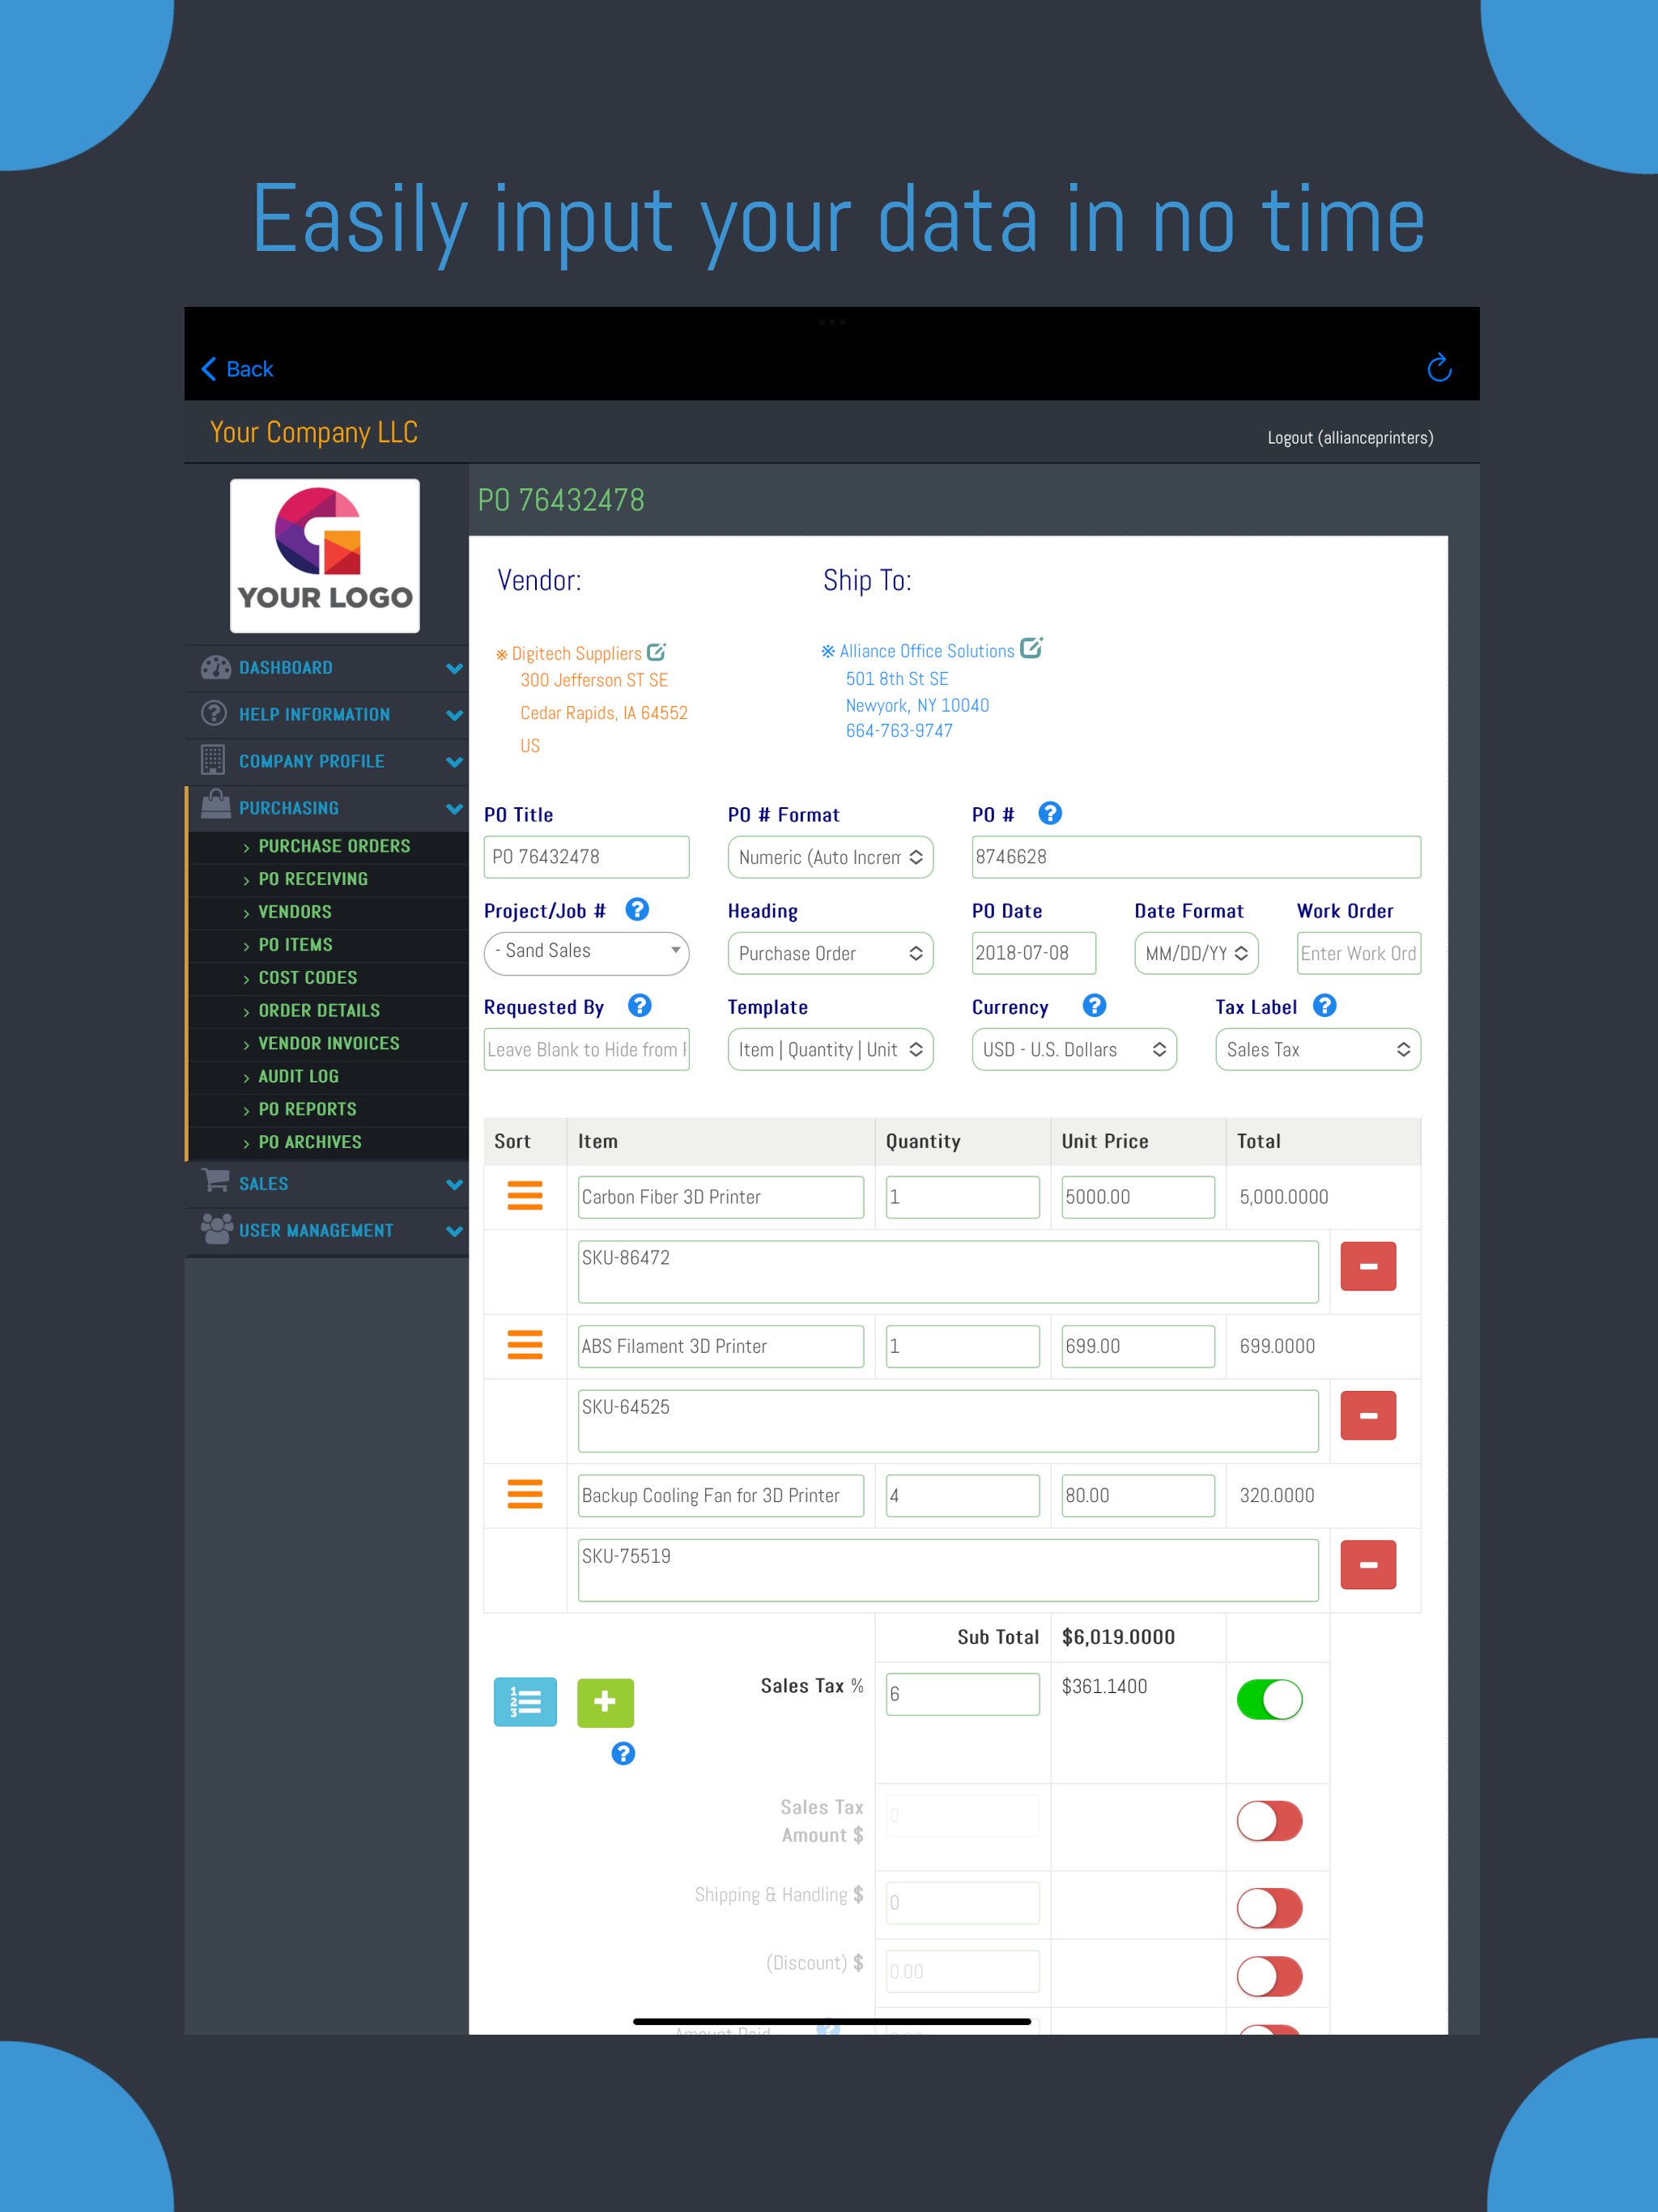Disable the Sales Tax toggle

(1269, 1699)
